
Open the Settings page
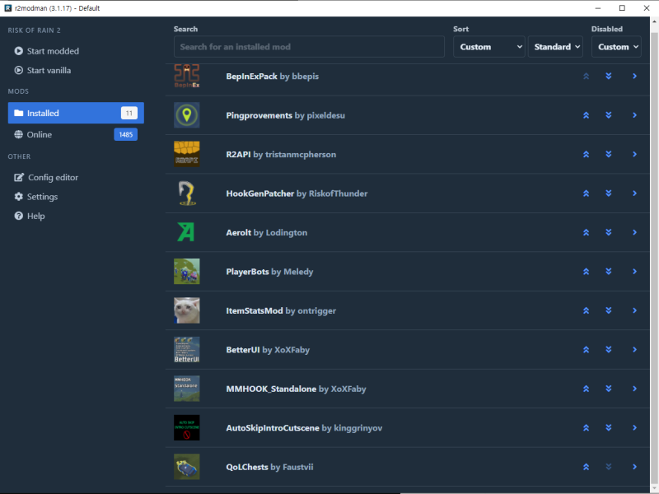(36, 197)
